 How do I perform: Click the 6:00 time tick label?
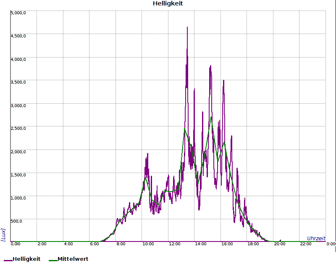click(94, 244)
